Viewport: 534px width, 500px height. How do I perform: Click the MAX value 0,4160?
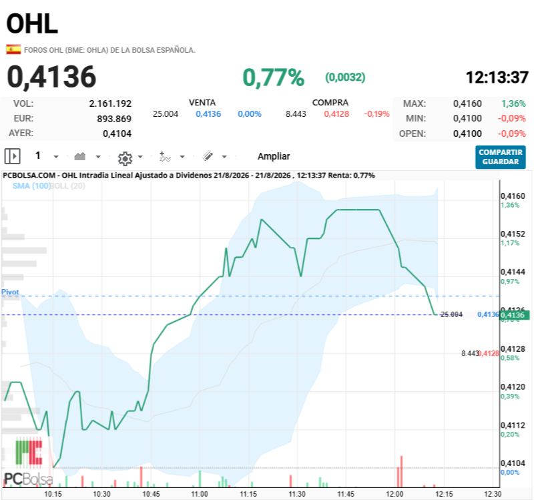pyautogui.click(x=467, y=103)
